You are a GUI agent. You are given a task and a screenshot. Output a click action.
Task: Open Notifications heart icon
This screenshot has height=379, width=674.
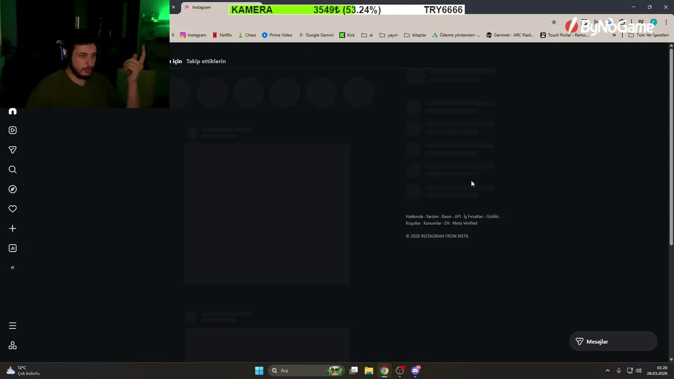tap(13, 209)
